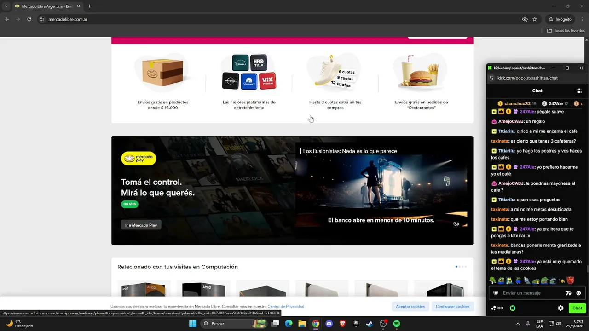Open Steam from the taskbar
The width and height of the screenshot is (589, 331).
(370, 324)
